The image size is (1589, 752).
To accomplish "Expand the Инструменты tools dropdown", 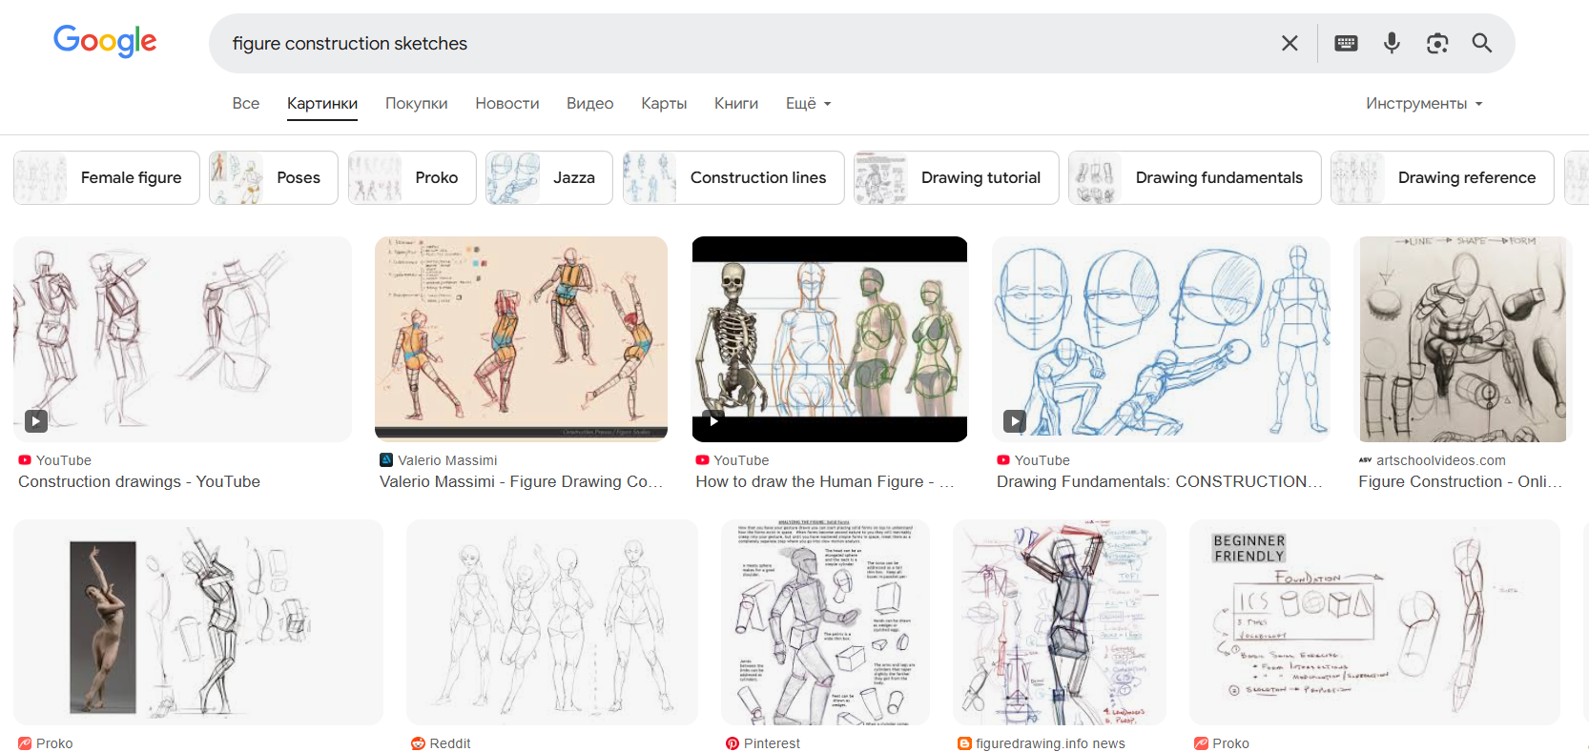I will pos(1424,103).
